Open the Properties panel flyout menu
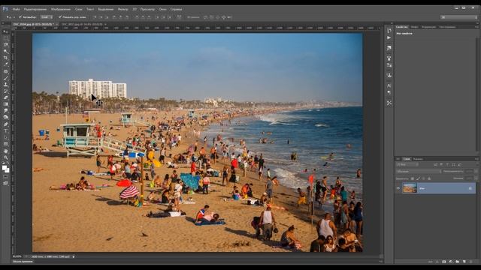Image resolution: width=481 pixels, height=270 pixels. pyautogui.click(x=476, y=27)
